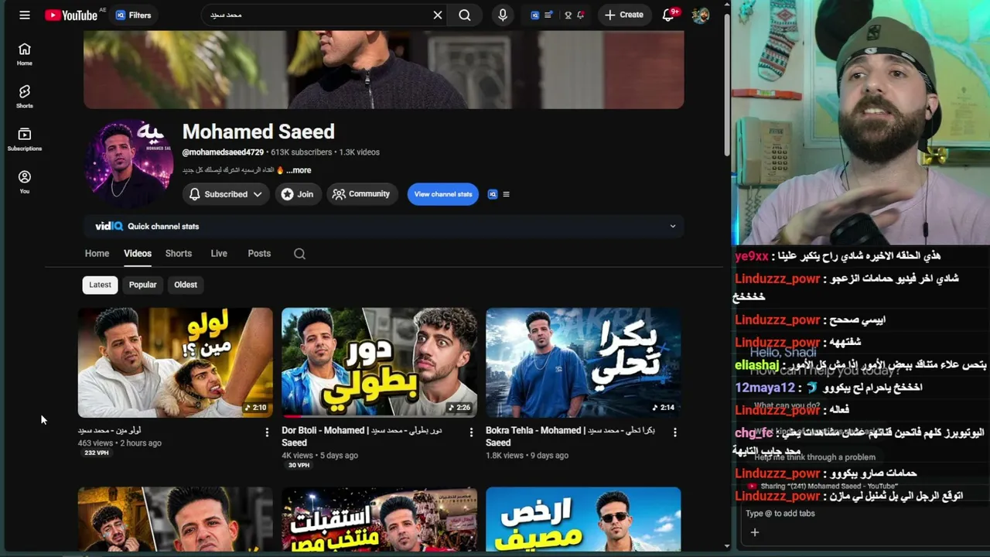This screenshot has height=557, width=990.
Task: Open Shorts in the left sidebar
Action: pyautogui.click(x=25, y=97)
